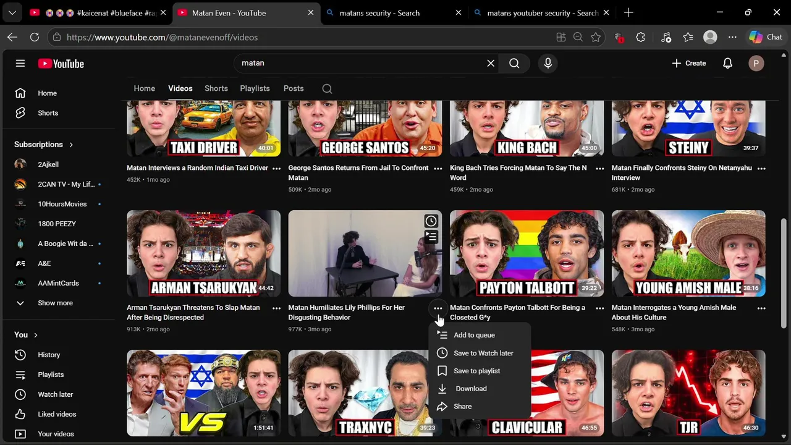Image resolution: width=791 pixels, height=445 pixels.
Task: Open the browser extensions puzzle icon
Action: (x=640, y=37)
